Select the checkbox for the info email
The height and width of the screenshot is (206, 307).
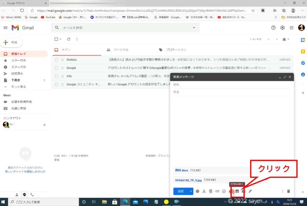56,76
